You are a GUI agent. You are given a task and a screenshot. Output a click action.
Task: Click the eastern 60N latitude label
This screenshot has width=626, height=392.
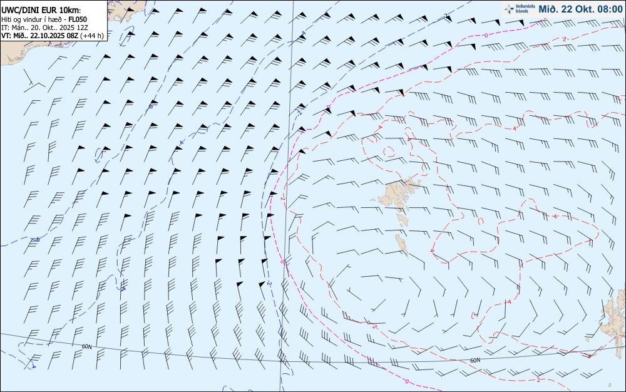coord(475,361)
